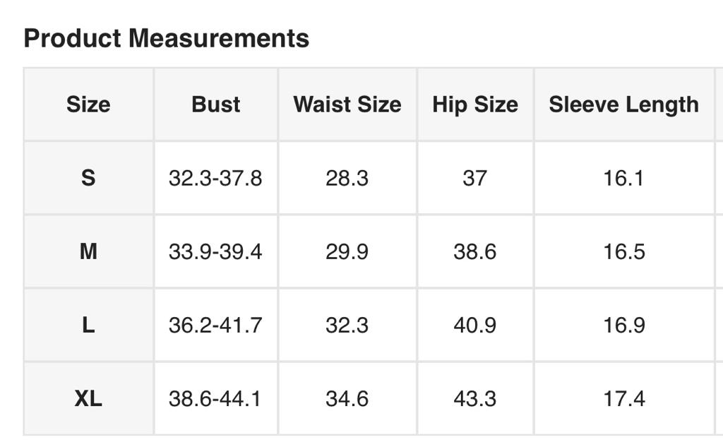Click the XL size row label
This screenshot has width=723, height=442.
[x=88, y=399]
